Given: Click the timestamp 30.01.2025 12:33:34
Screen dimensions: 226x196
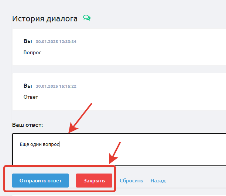Looking at the screenshot, I should (56, 42).
